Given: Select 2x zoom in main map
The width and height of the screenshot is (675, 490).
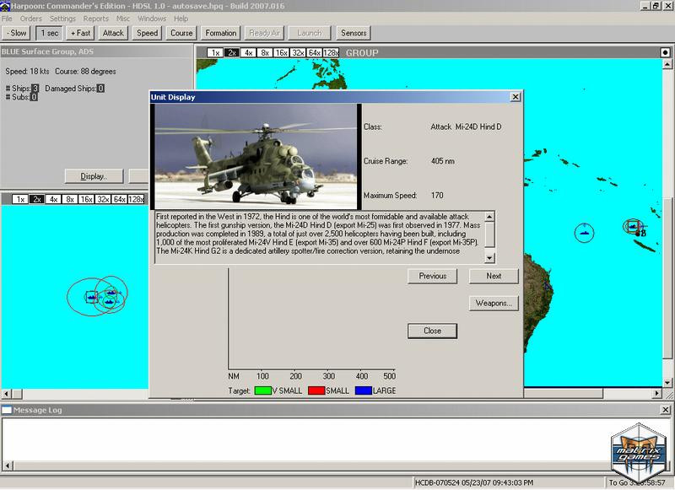Looking at the screenshot, I should coord(231,52).
